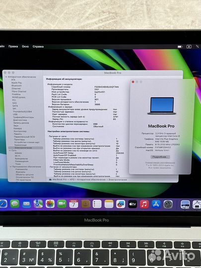Open Photos app in the Dock
This screenshot has height=268, width=201.
point(50,204)
